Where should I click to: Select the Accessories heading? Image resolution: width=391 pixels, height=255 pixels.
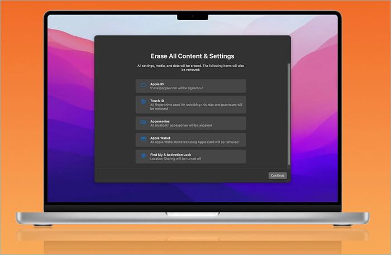tap(160, 121)
